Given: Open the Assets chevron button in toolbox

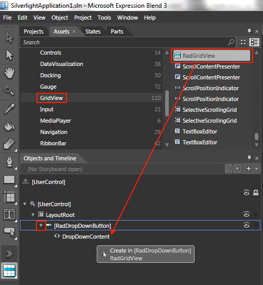Looking at the screenshot, I should point(9,254).
